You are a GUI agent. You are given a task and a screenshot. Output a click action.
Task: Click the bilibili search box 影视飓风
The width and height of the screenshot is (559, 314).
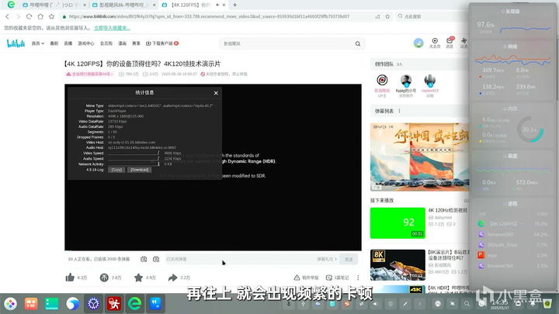pyautogui.click(x=287, y=43)
